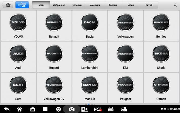
Task: Click the Citroen text label
Action: [x=161, y=99]
